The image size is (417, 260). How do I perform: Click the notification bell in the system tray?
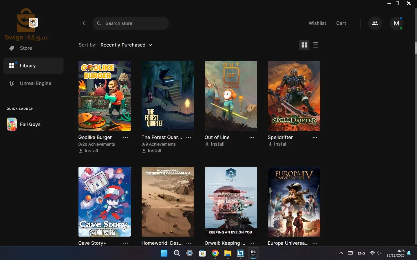[409, 253]
